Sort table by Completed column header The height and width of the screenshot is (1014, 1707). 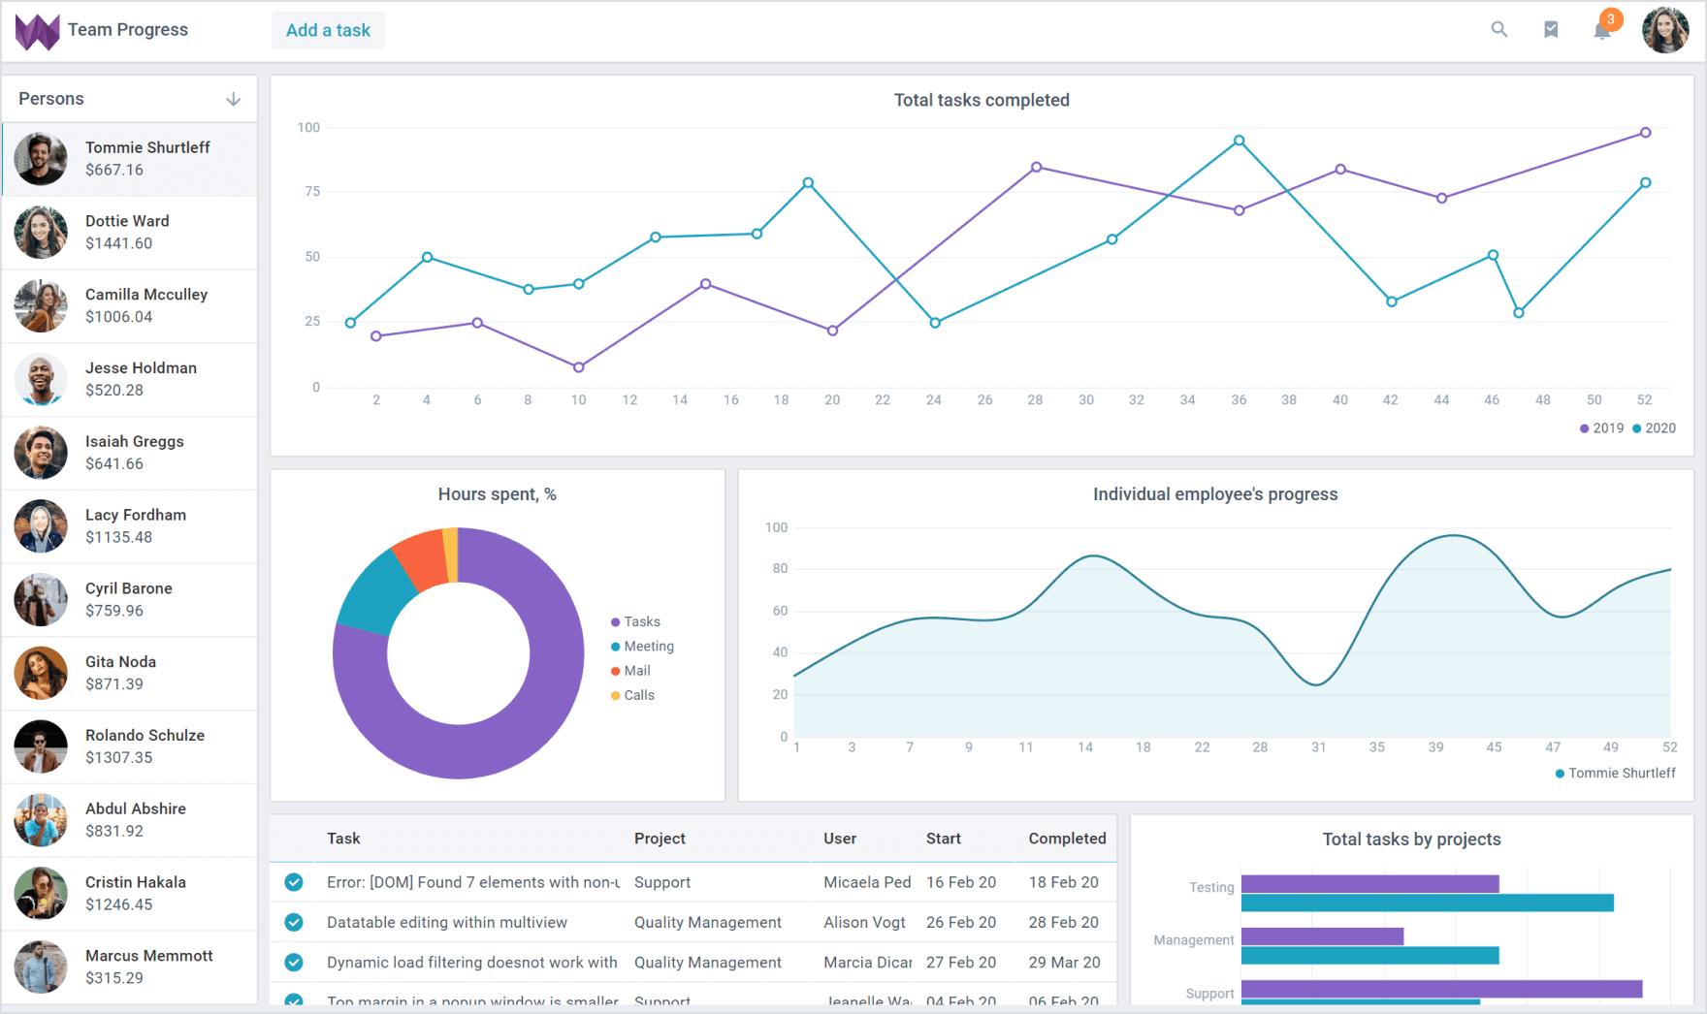tap(1067, 839)
